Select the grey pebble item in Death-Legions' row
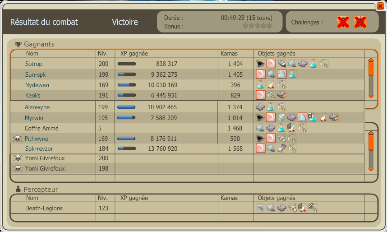Image resolution: width=387 pixels, height=232 pixels. (x=260, y=208)
